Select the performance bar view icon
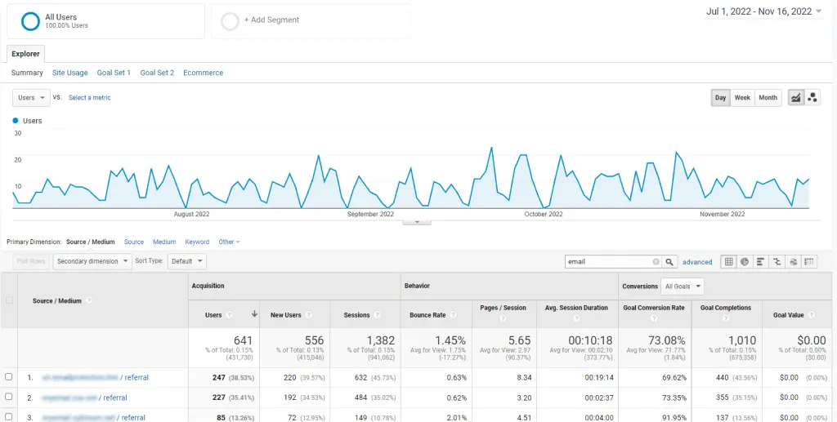 pyautogui.click(x=761, y=262)
